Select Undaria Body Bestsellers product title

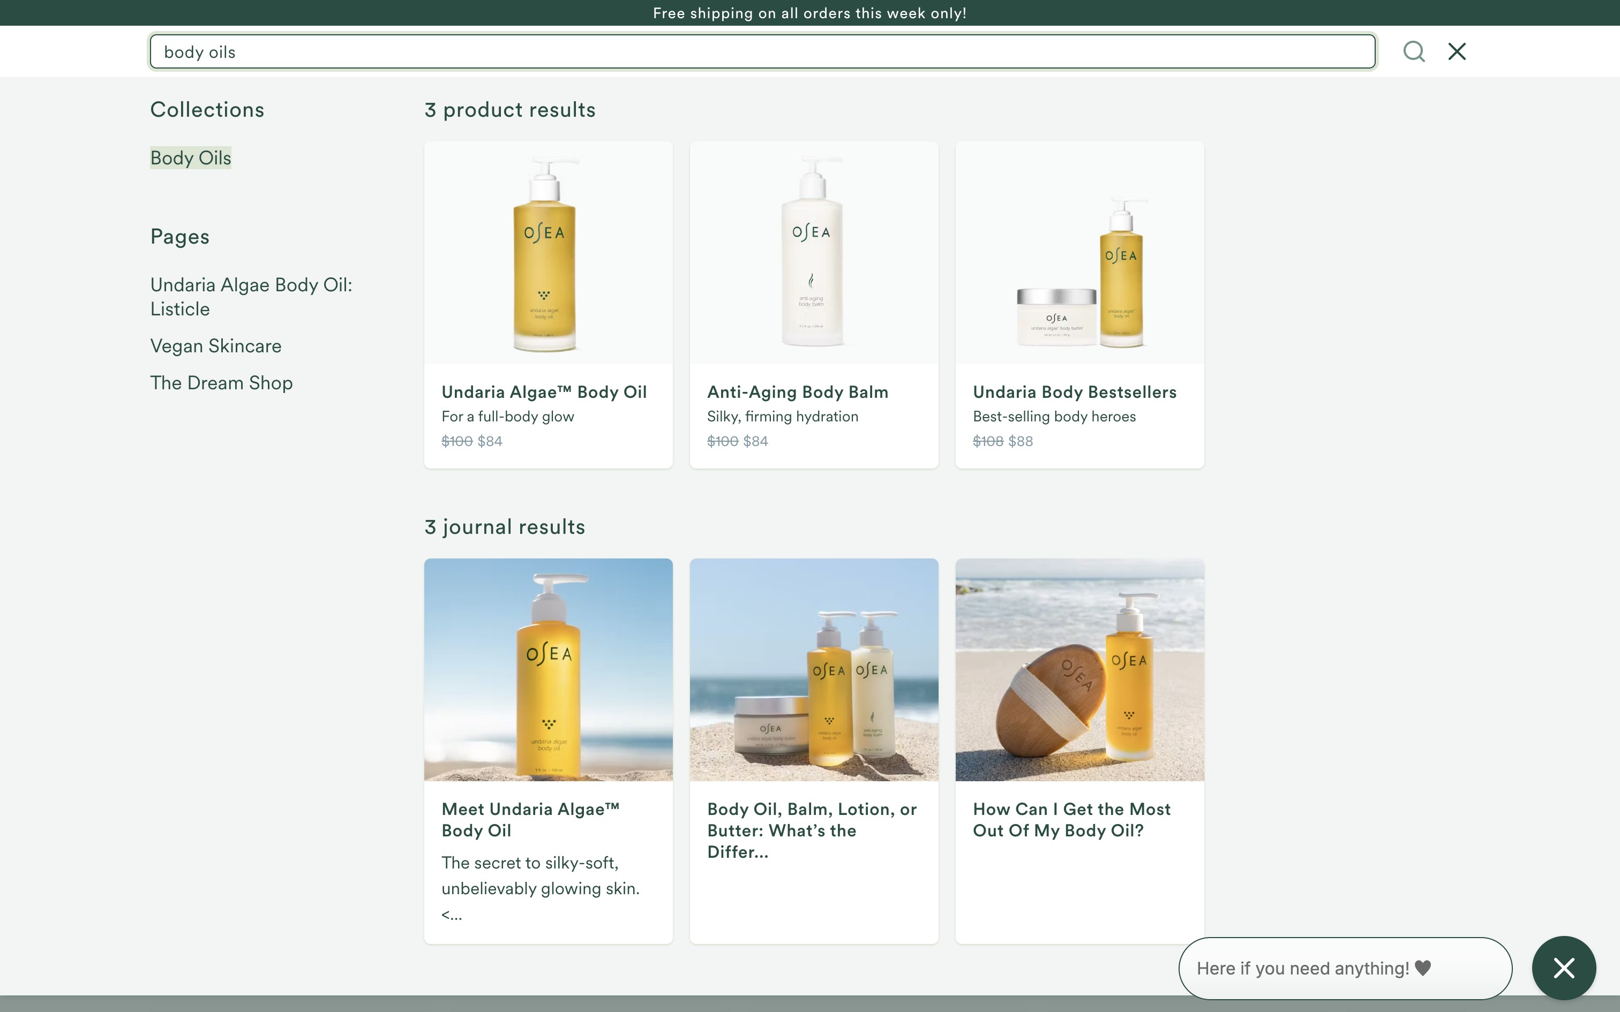click(x=1075, y=392)
